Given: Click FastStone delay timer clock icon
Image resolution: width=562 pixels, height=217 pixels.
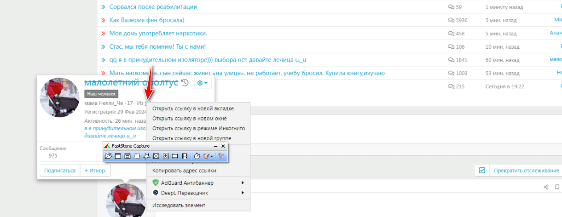Looking at the screenshot, I should pos(197,156).
